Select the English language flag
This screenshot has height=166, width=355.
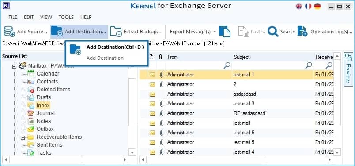(299, 6)
